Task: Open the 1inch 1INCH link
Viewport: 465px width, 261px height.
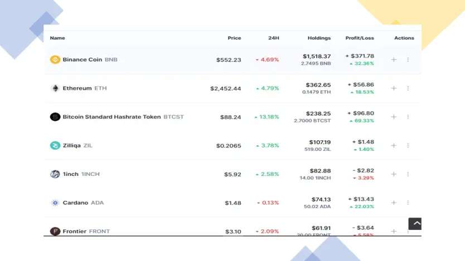Action: [x=81, y=174]
